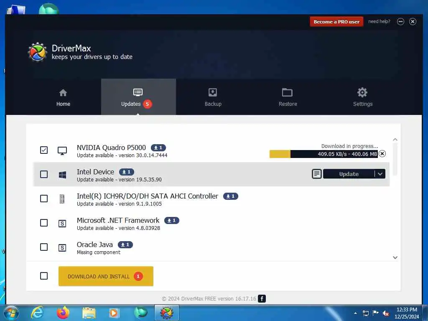Click the Windows logo icon for Intel Device

[x=62, y=175]
